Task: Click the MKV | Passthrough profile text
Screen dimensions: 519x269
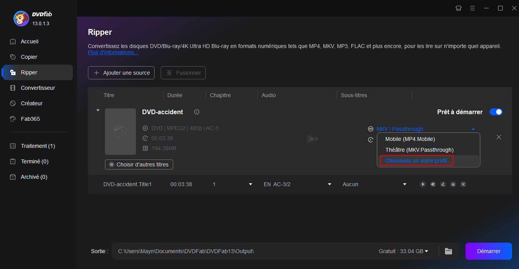Action: (400, 129)
